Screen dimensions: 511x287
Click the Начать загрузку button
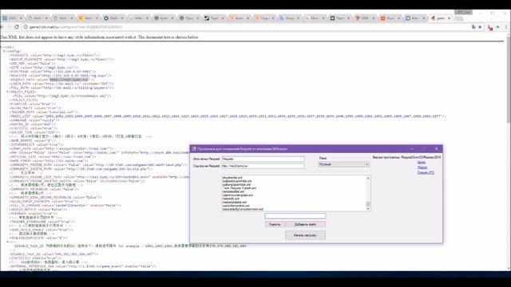pyautogui.click(x=305, y=235)
